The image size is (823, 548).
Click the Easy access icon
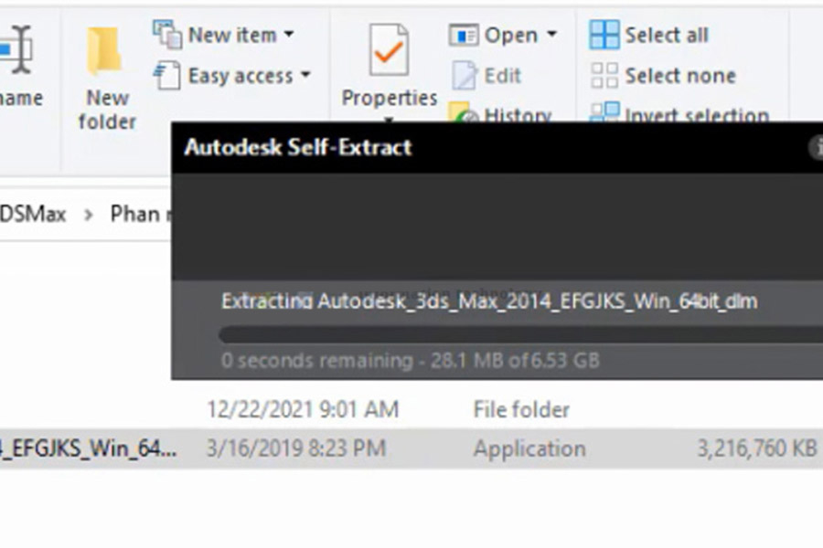click(x=167, y=76)
